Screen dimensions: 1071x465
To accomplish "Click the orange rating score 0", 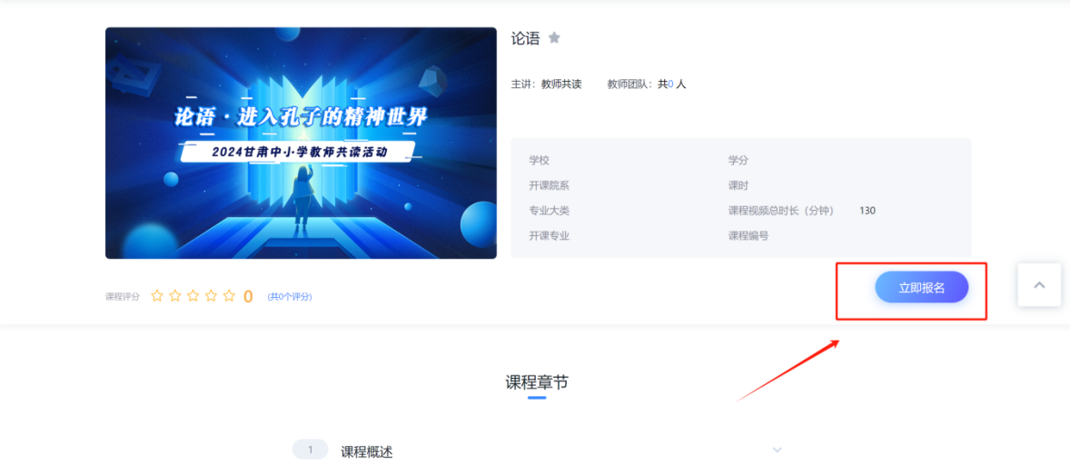I will pyautogui.click(x=249, y=296).
